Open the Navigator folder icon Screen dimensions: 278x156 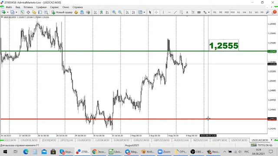34,12
